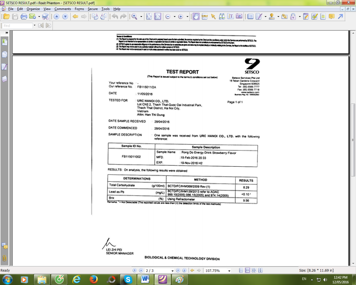Expand the padlock security dropdown arrow
Screen dimensions: 356x285
tap(300, 17)
